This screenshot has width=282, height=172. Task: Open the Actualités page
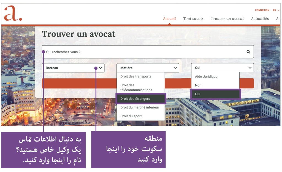[259, 18]
